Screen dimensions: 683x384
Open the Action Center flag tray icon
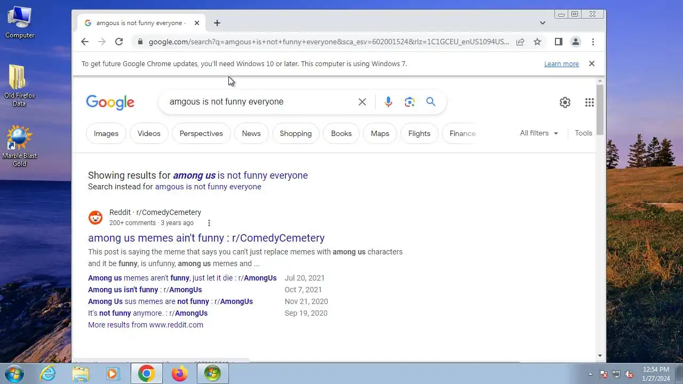click(603, 374)
